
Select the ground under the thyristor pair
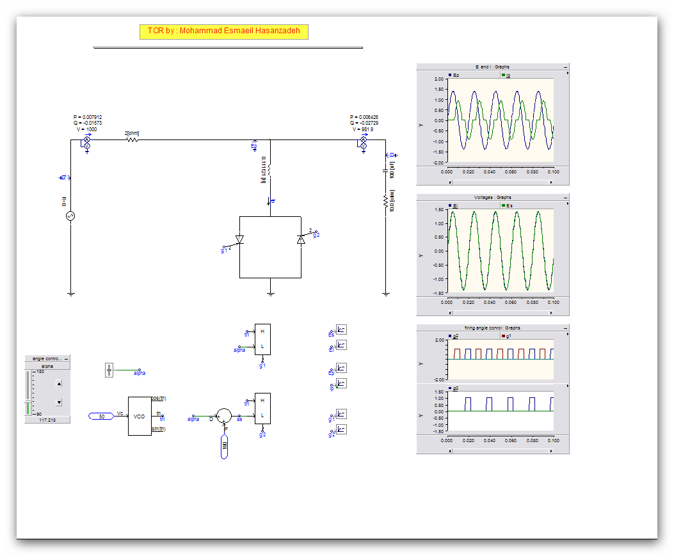point(270,294)
